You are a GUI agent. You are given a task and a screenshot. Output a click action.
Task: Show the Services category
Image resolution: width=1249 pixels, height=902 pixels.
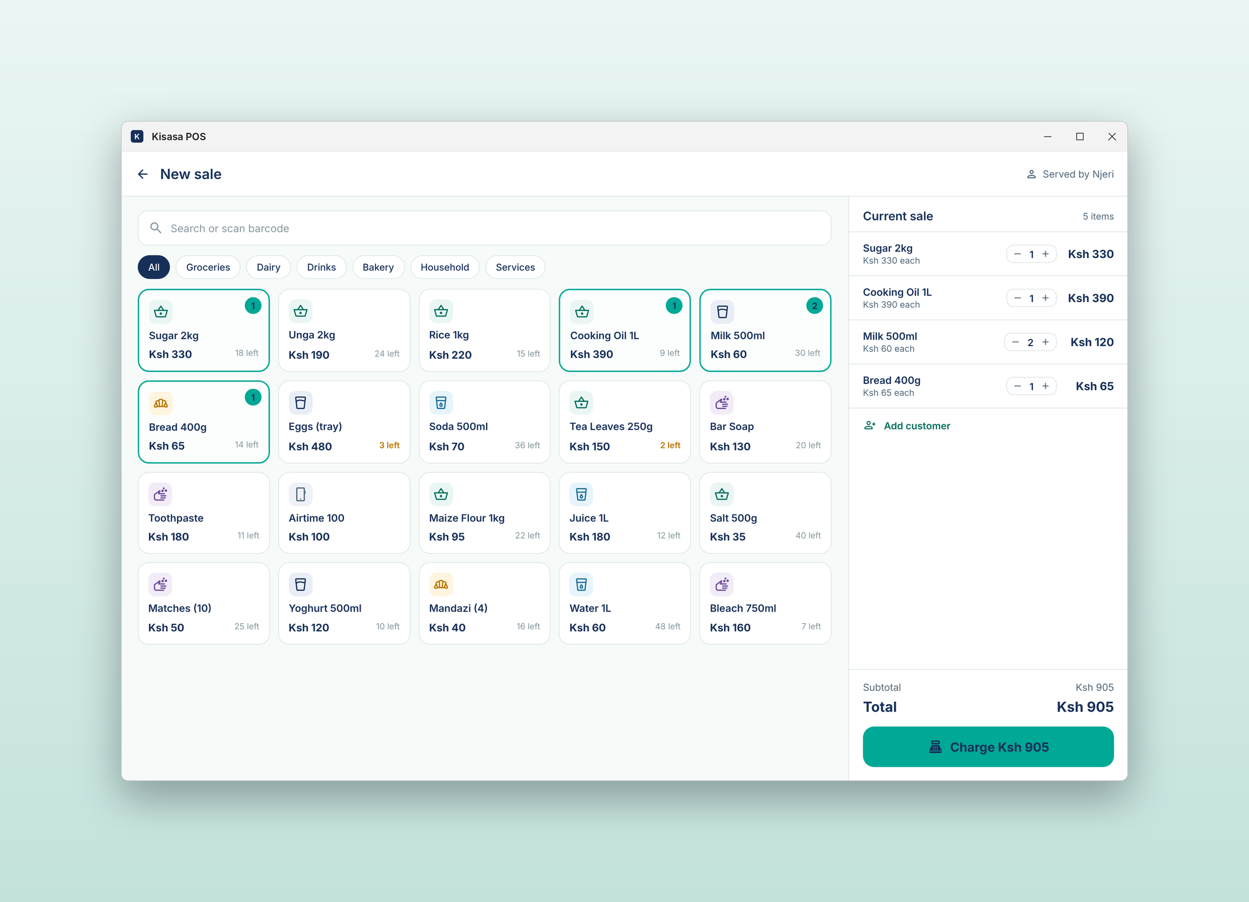[x=515, y=267]
